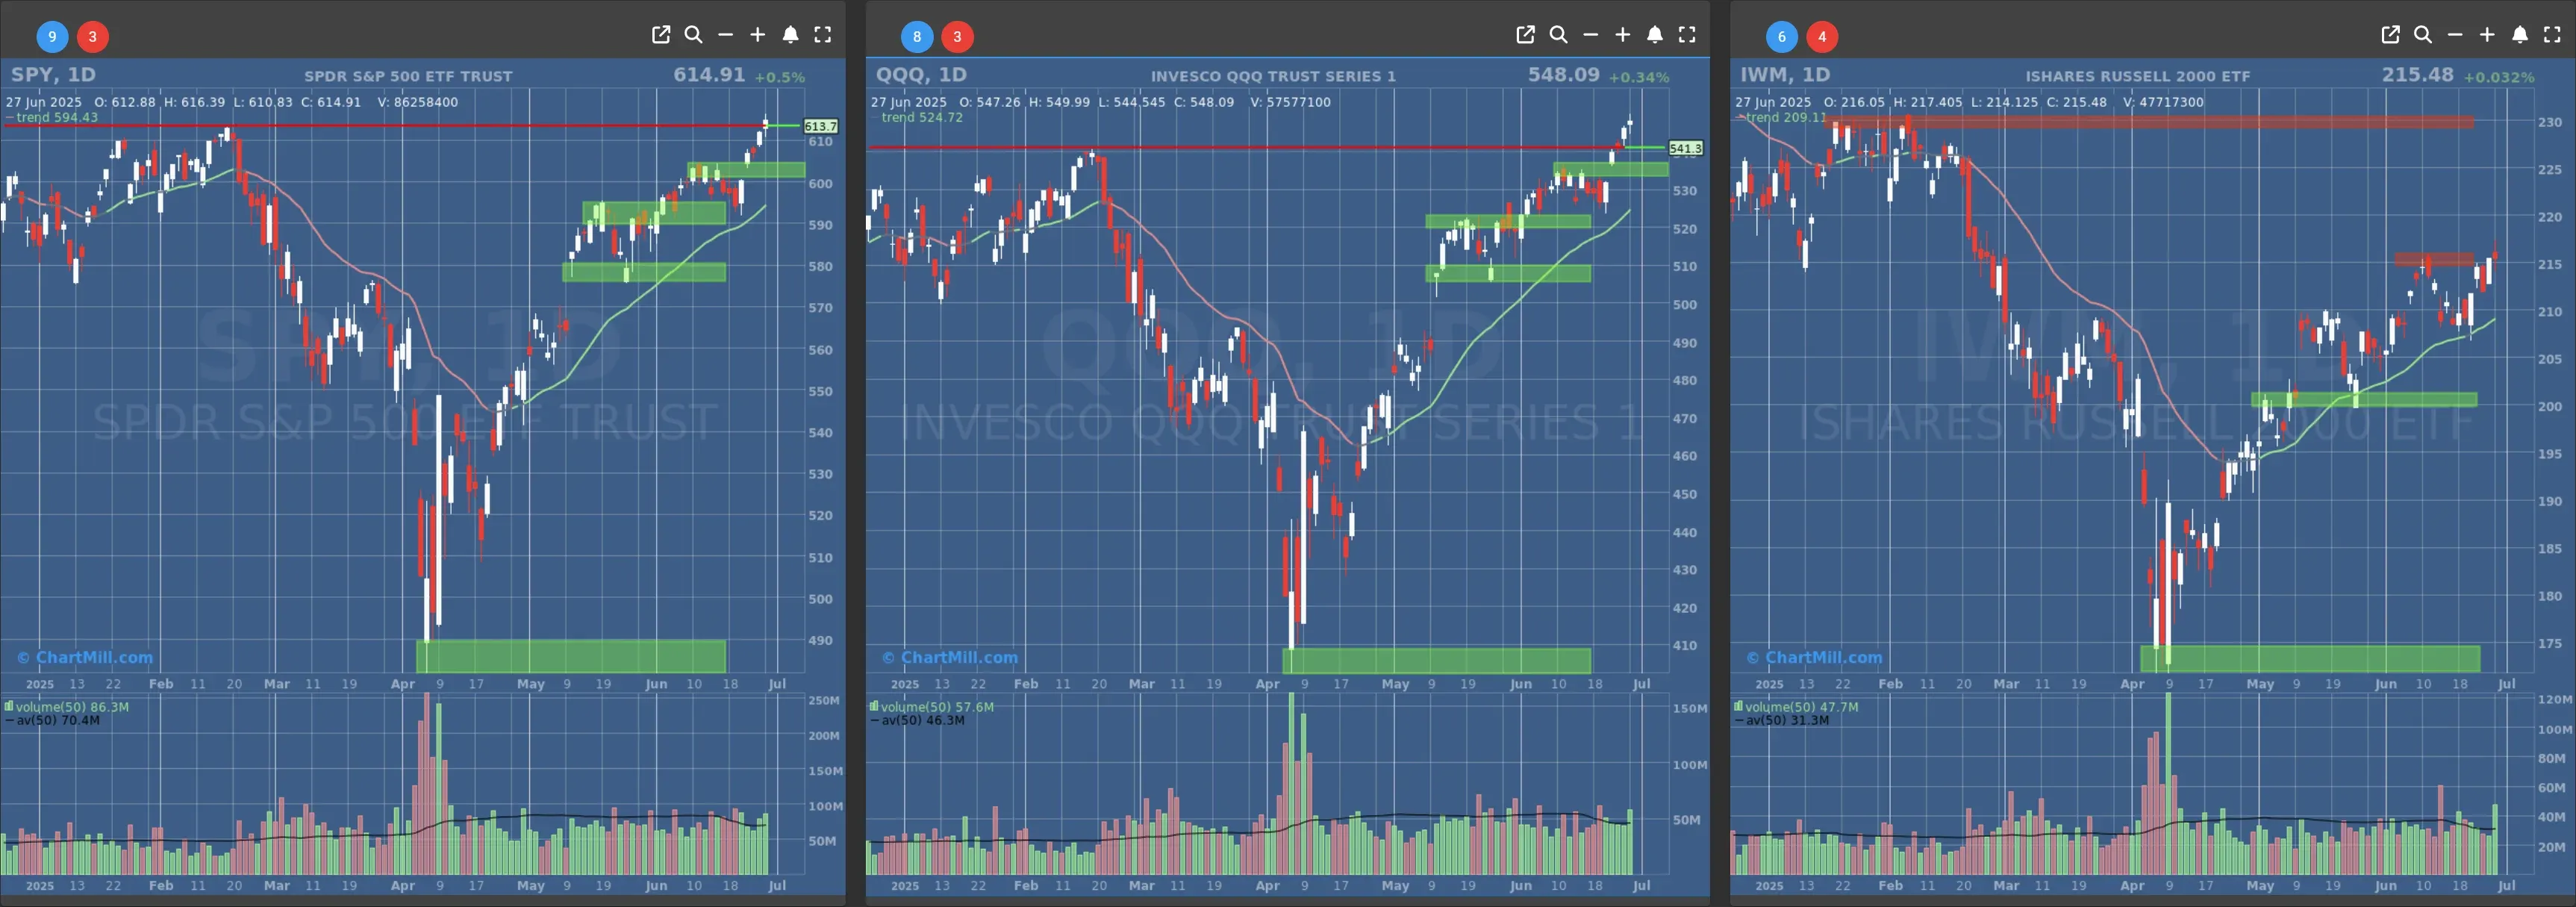The height and width of the screenshot is (907, 2576).
Task: Set alert bell on QQQ chart
Action: point(1655,35)
